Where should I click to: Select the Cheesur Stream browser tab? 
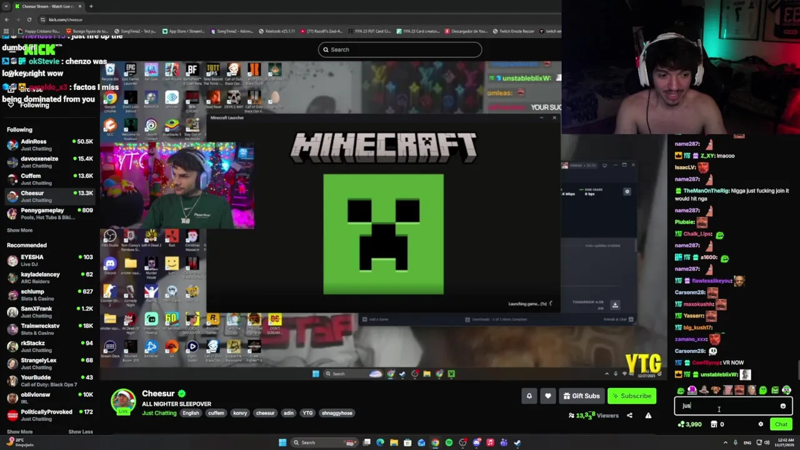(47, 6)
